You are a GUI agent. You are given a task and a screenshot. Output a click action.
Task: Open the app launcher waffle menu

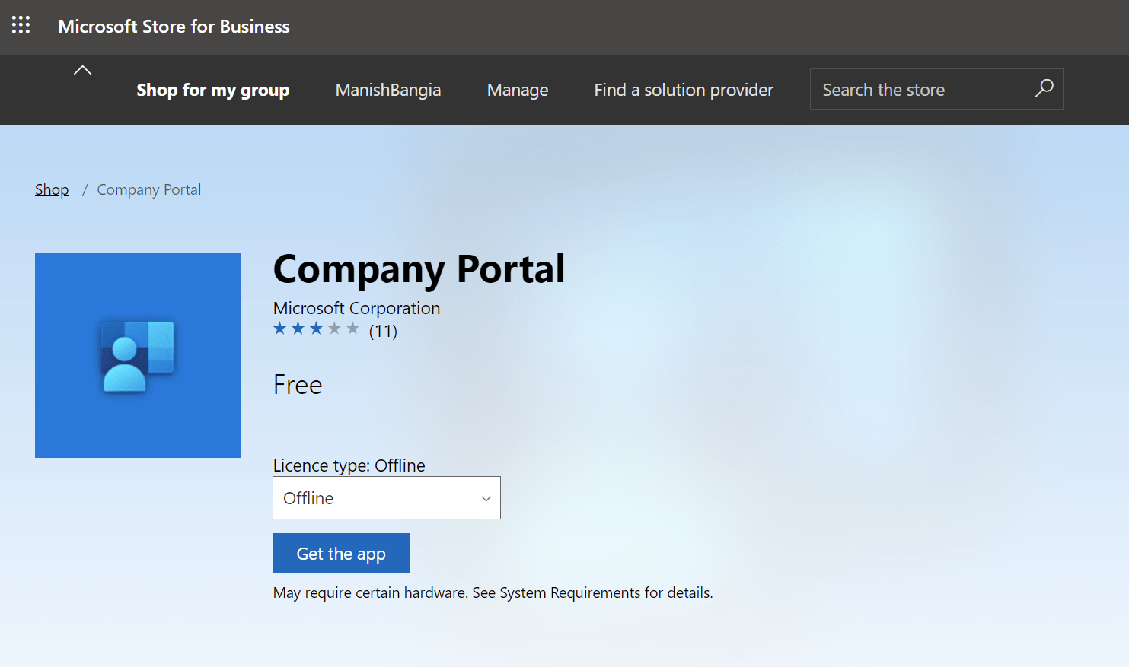(x=21, y=25)
